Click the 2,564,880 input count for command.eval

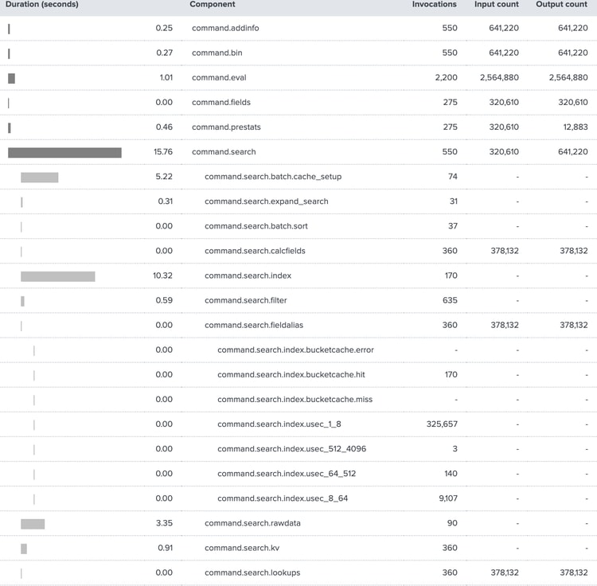[x=499, y=78]
